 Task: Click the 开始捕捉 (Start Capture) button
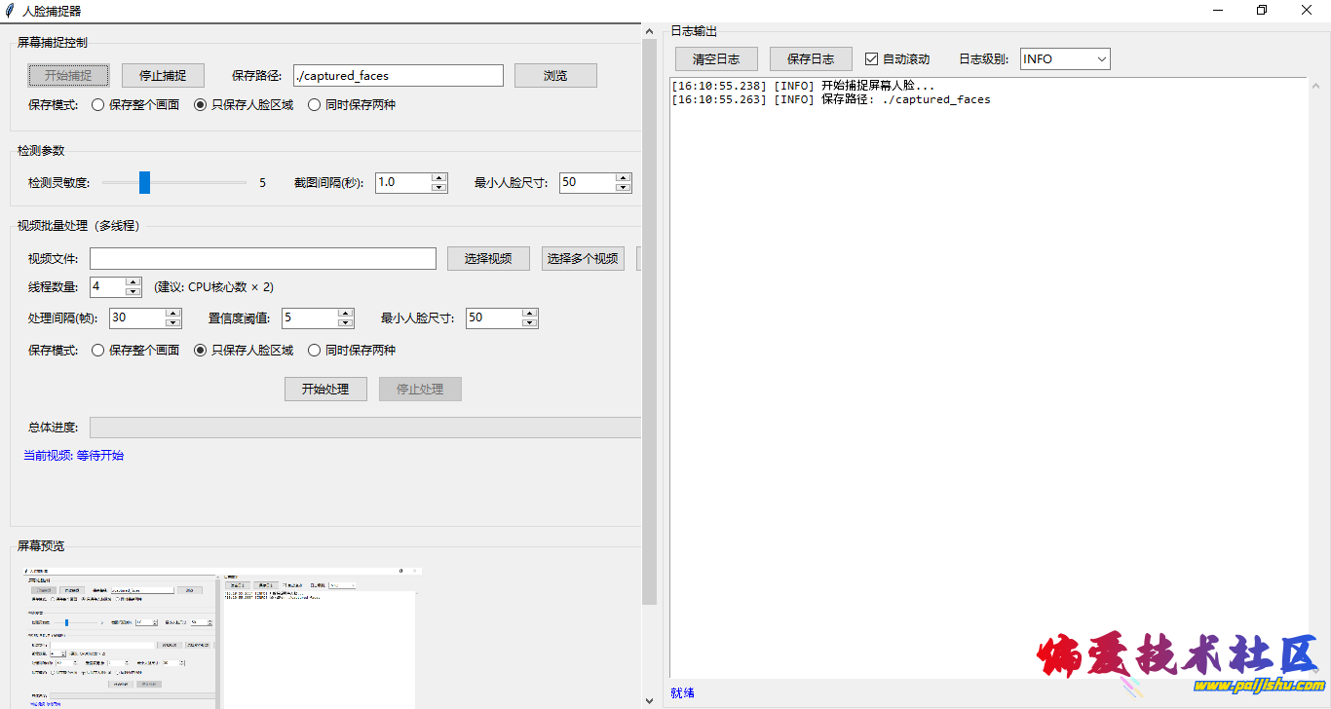(x=68, y=75)
